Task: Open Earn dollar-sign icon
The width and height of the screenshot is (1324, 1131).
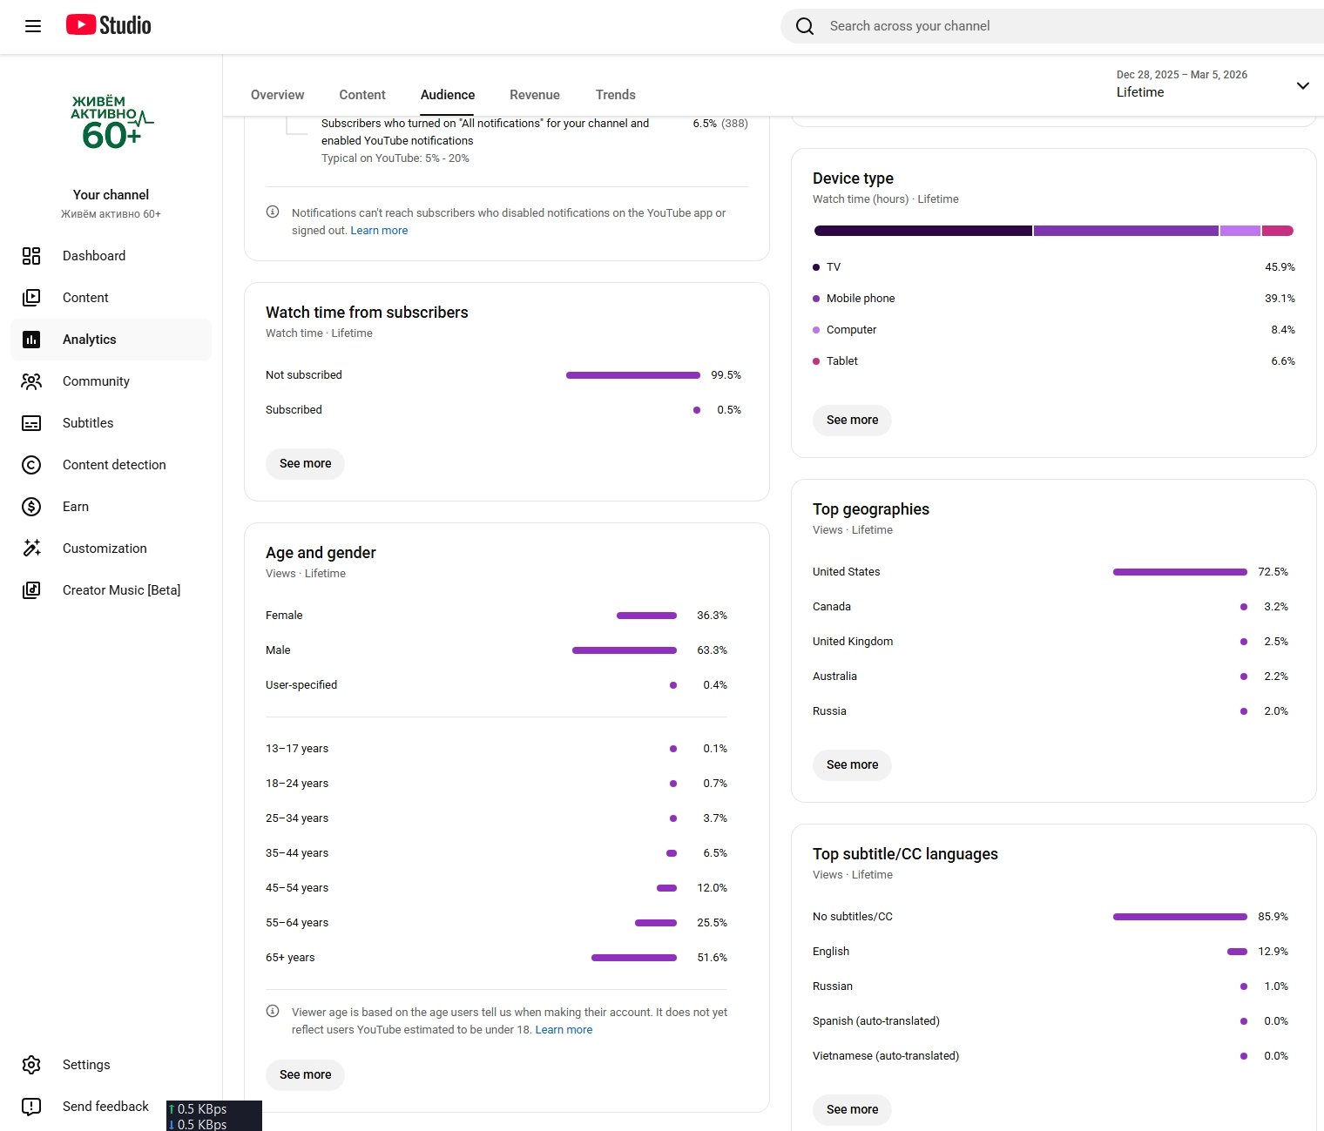Action: pos(31,507)
